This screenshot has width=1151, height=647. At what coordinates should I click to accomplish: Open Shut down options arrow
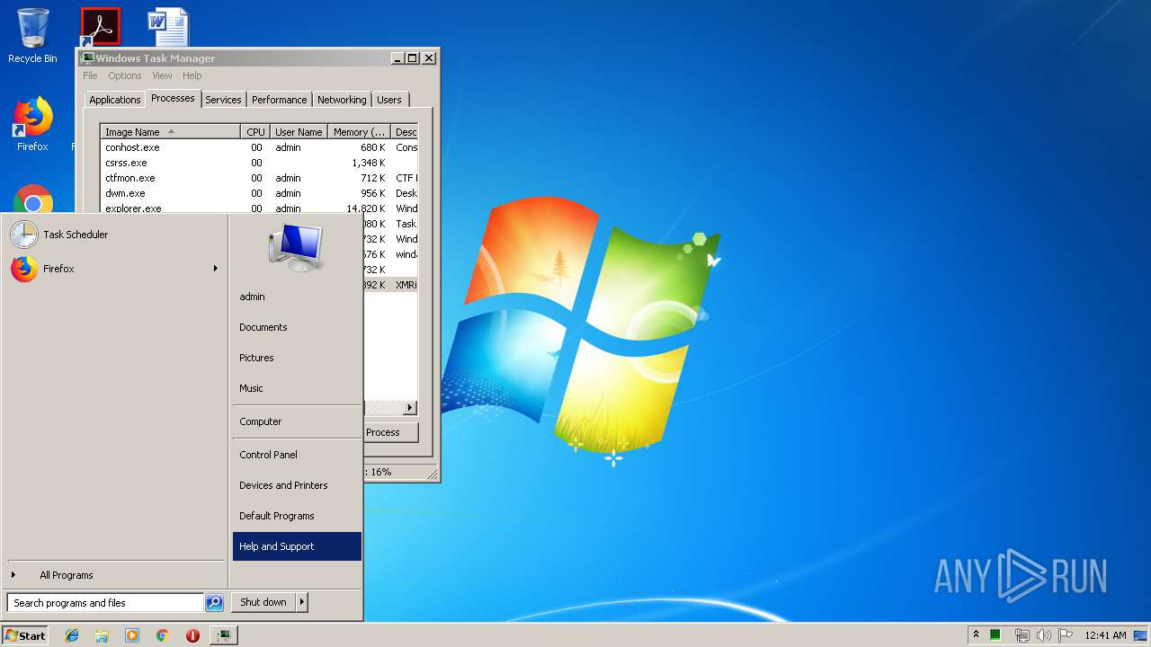(301, 602)
